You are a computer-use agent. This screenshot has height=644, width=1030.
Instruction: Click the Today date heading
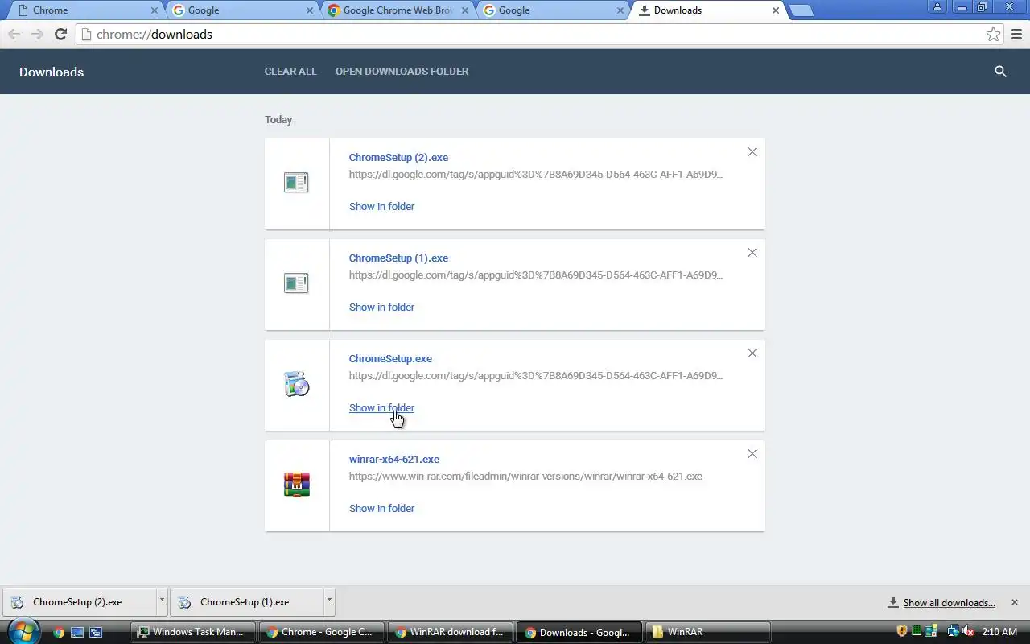(x=278, y=119)
